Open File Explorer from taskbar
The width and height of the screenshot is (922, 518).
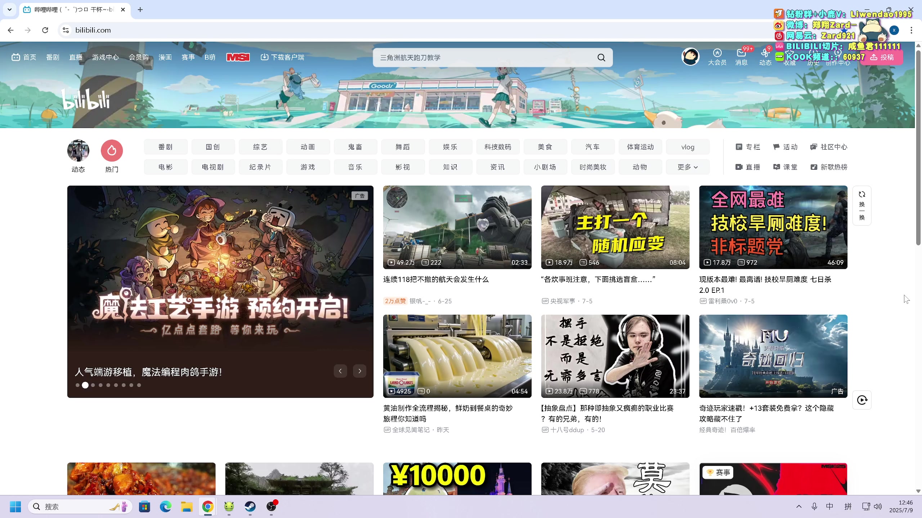coord(187,506)
